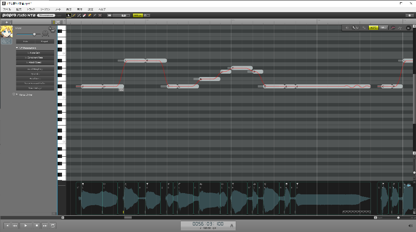Select the arrow pointer tool

click(68, 15)
